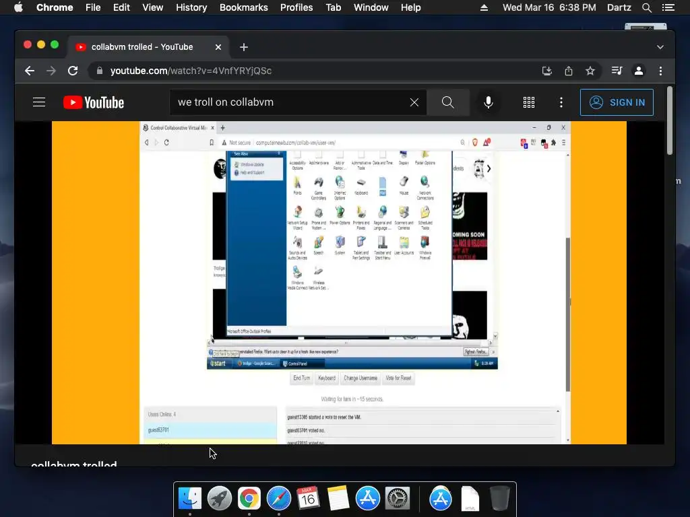Go to YouTube home via logo

pyautogui.click(x=94, y=102)
